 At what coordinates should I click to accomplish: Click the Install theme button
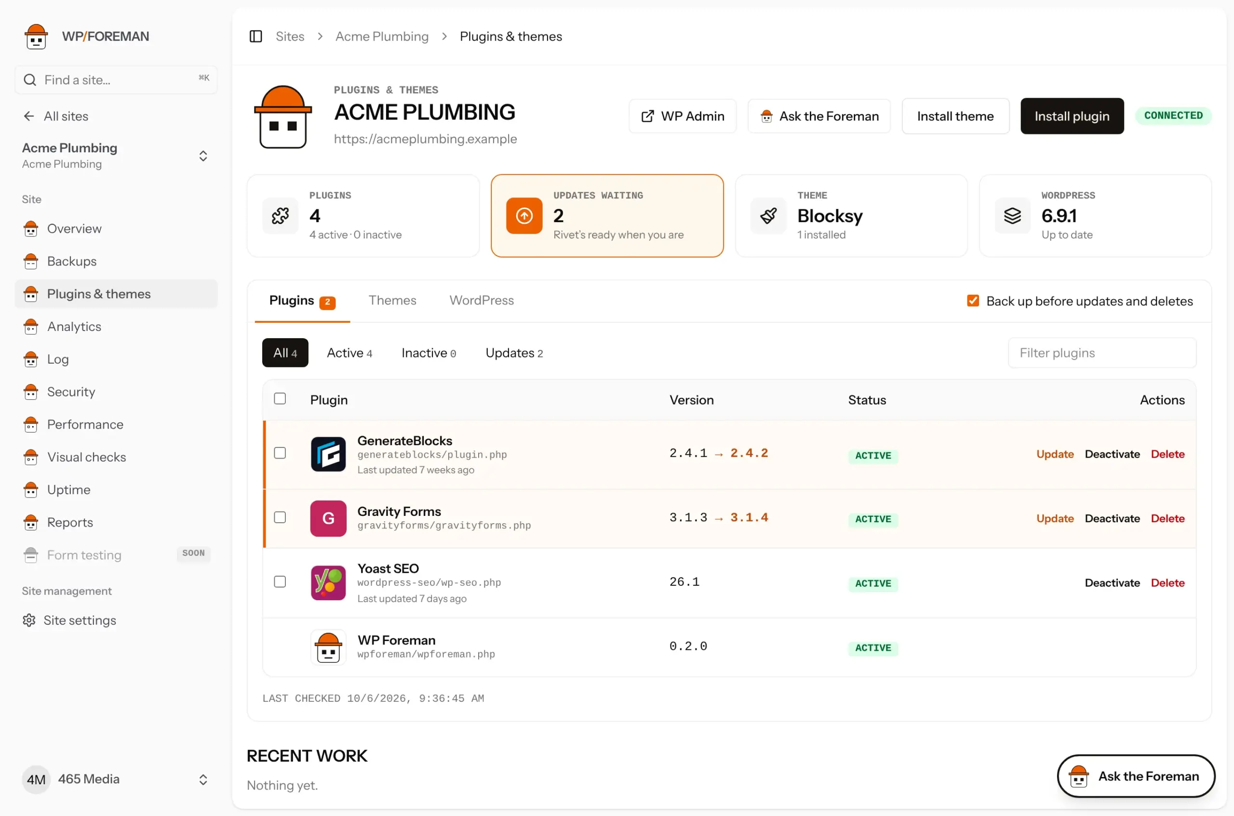955,116
